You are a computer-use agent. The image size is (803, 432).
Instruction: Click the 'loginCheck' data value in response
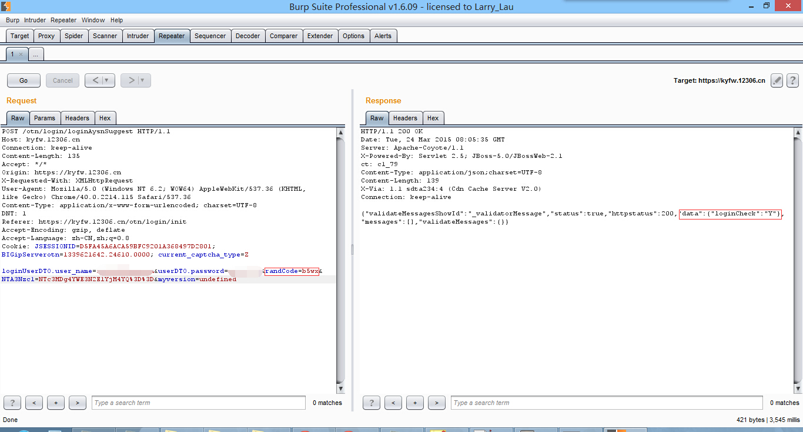(x=731, y=214)
